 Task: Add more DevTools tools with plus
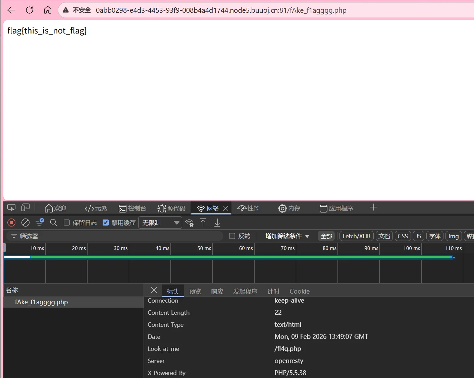[x=373, y=208]
